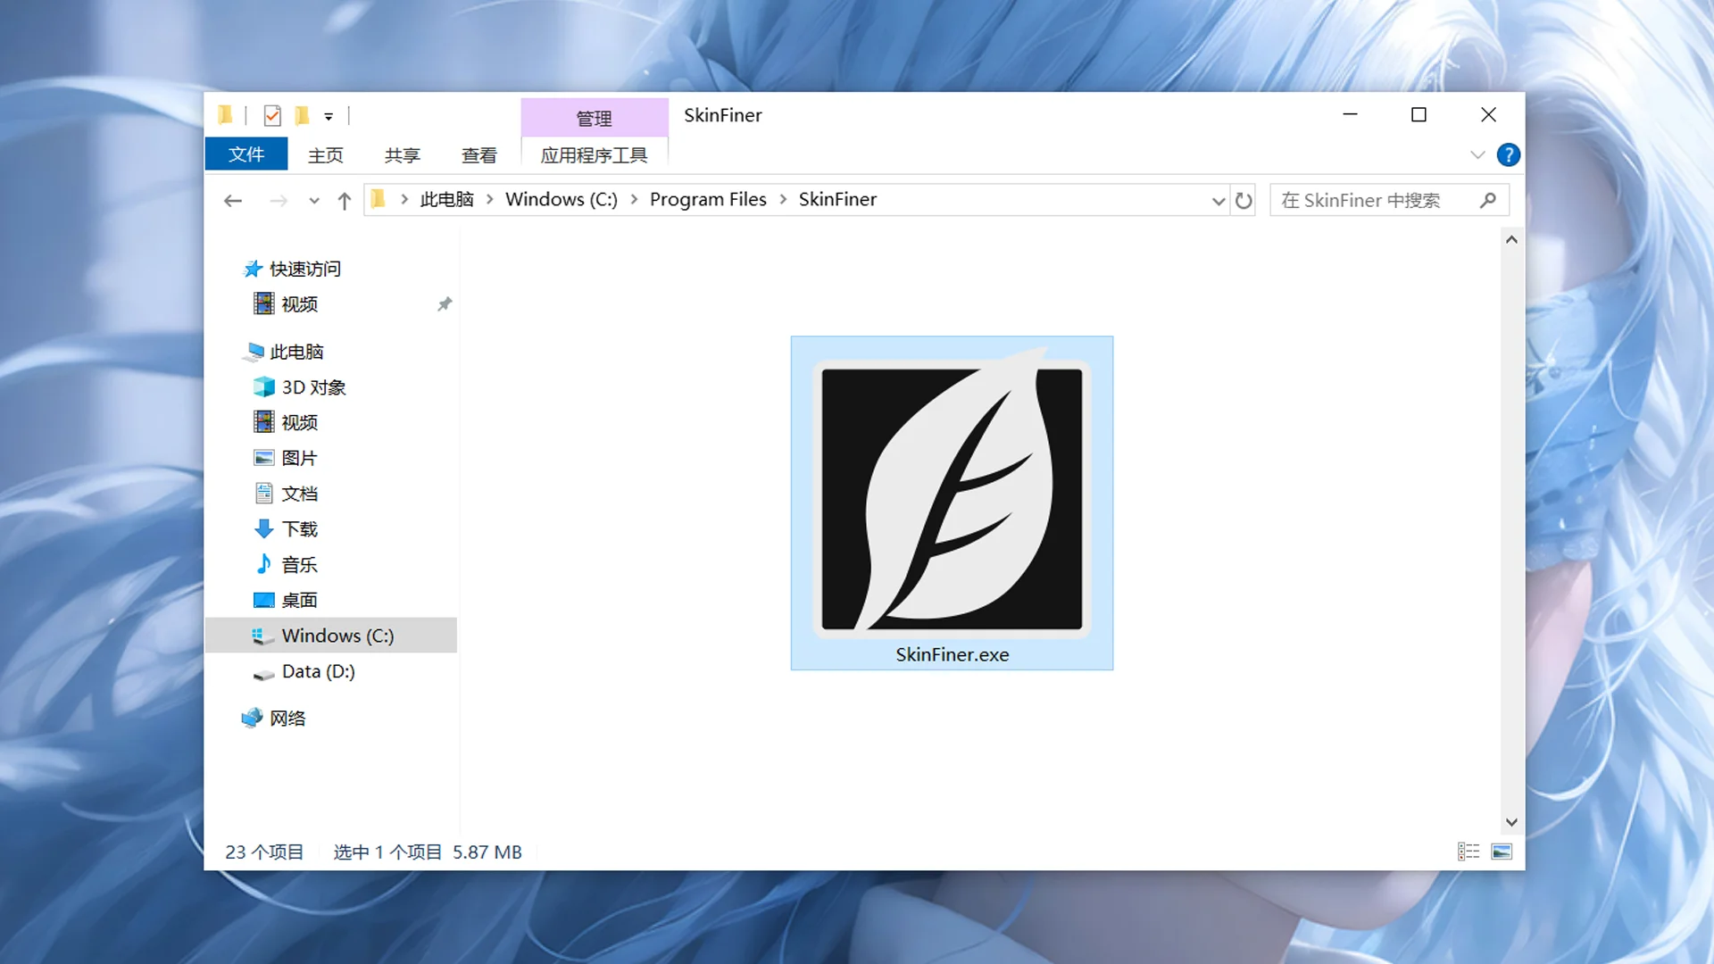Click the New Folder icon in the title bar
Image resolution: width=1714 pixels, height=964 pixels.
[303, 116]
